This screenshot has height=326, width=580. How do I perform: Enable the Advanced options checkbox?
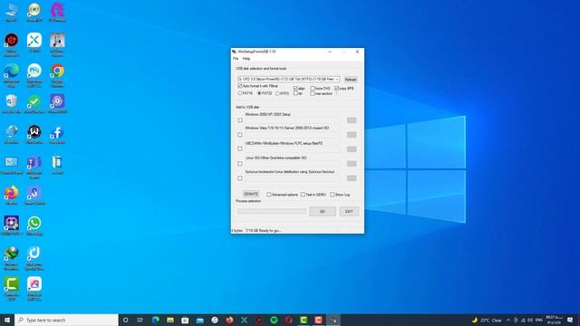tap(282, 195)
